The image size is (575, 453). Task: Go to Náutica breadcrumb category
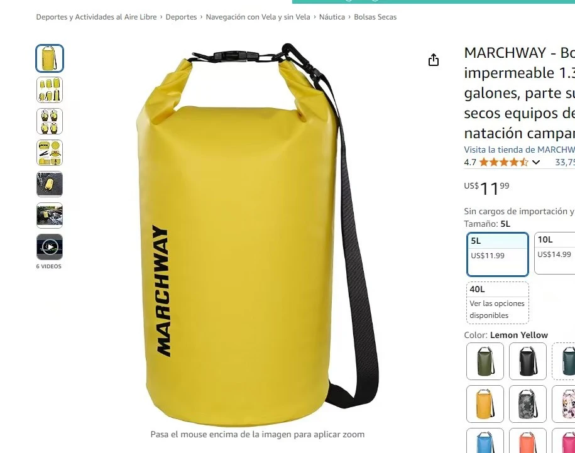pyautogui.click(x=332, y=17)
